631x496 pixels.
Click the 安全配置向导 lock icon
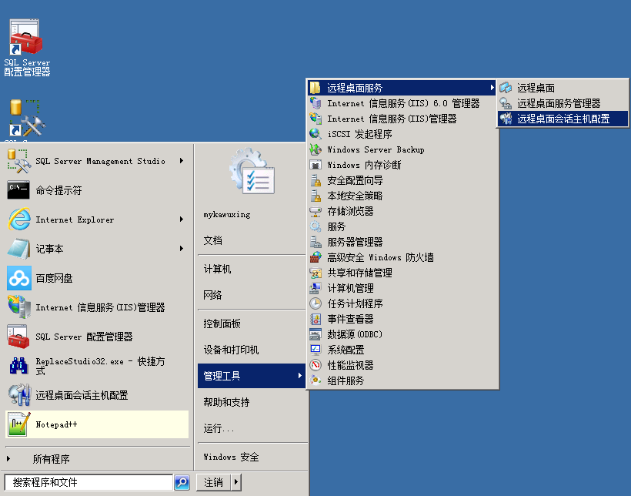pyautogui.click(x=315, y=180)
